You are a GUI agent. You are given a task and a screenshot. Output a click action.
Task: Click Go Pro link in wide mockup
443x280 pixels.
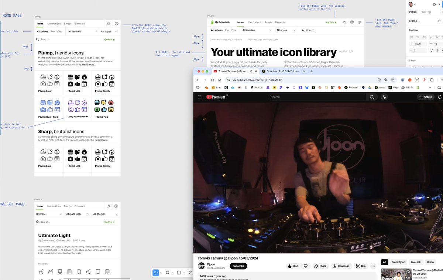tap(331, 23)
